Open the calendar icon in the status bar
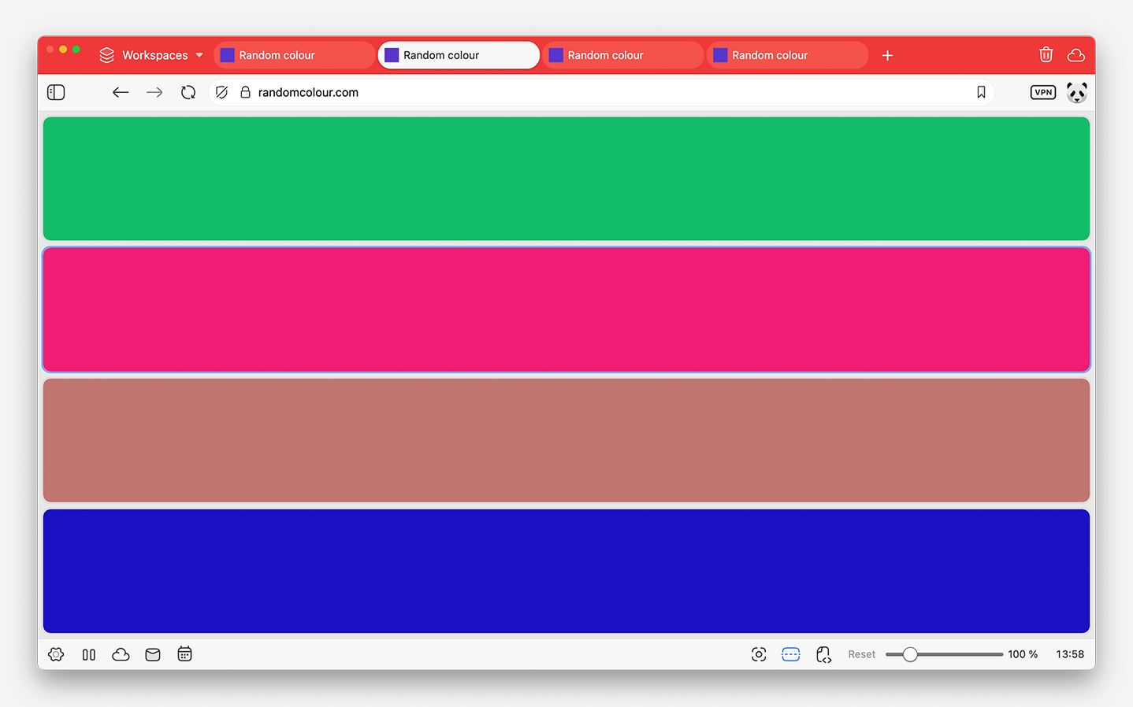Image resolution: width=1133 pixels, height=707 pixels. (x=184, y=653)
